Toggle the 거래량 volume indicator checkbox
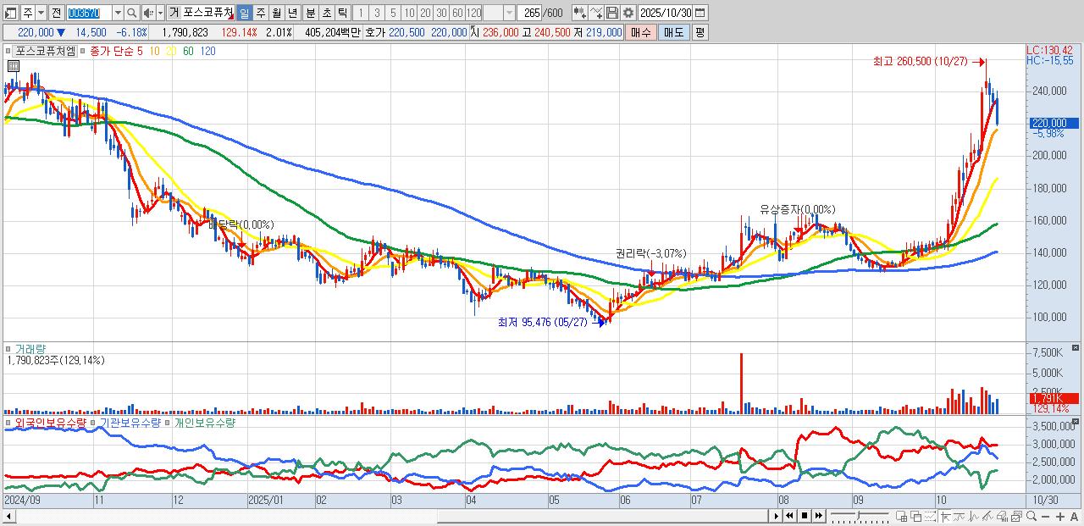This screenshot has height=526, width=1084. (10, 348)
